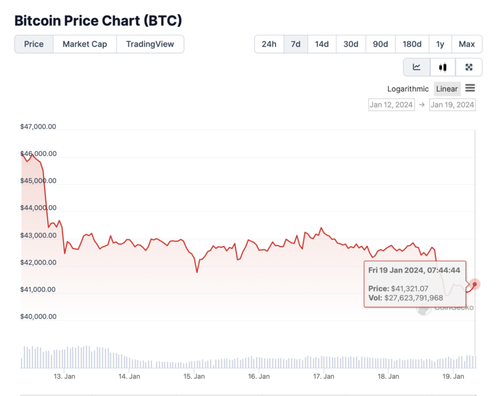This screenshot has height=396, width=496.
Task: Enable Logarithmic scale
Action: tap(408, 89)
